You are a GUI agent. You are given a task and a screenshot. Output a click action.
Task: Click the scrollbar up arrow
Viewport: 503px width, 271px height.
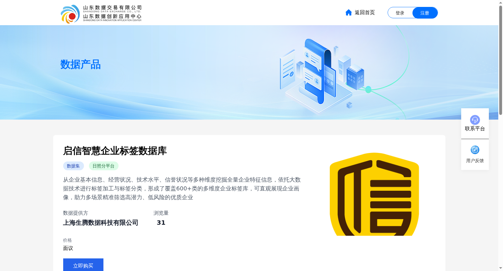point(500,3)
